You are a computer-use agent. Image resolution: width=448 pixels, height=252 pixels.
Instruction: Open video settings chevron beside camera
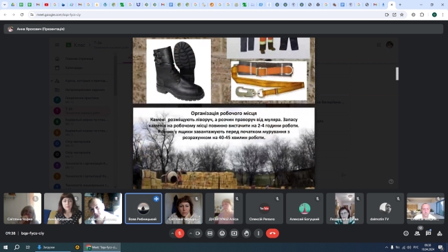(190, 233)
